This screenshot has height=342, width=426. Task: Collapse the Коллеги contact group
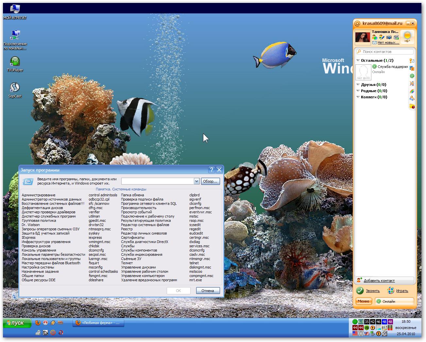click(x=358, y=97)
